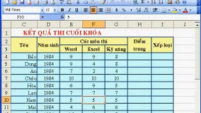Click the 'Năm sinh' header cell
Image resolution: width=201 pixels, height=113 pixels.
(48, 45)
